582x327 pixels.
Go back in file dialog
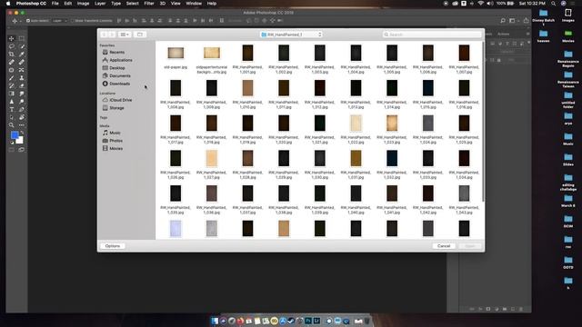[x=105, y=35]
